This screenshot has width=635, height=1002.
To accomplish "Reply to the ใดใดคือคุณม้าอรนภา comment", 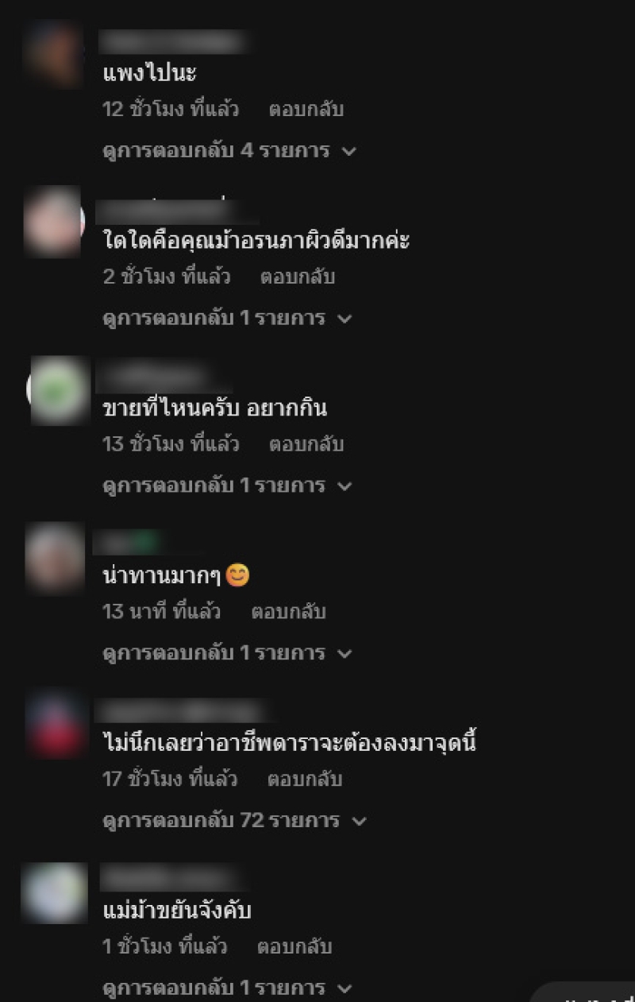I will (x=298, y=277).
